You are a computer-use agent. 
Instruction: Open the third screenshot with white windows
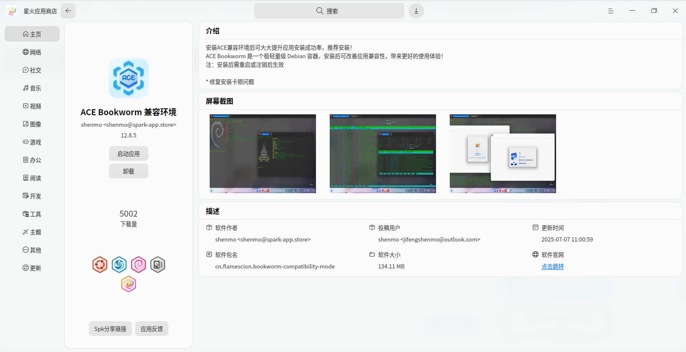(503, 154)
